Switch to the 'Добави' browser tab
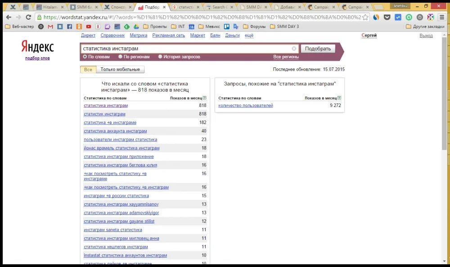 tap(287, 7)
